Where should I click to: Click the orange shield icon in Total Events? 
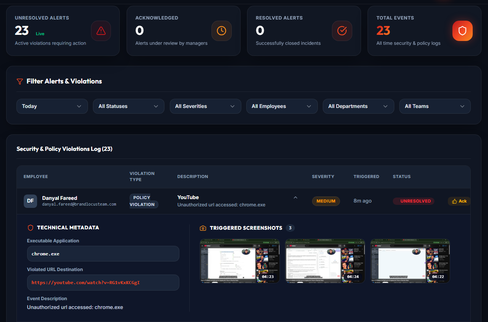(x=462, y=31)
